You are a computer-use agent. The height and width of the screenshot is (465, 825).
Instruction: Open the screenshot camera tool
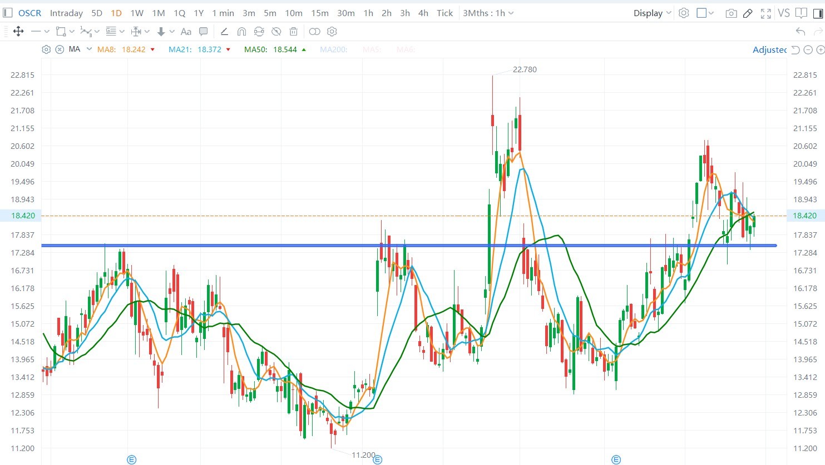(731, 13)
